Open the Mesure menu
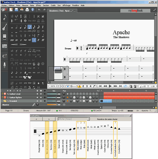This screenshot has height=159, width=158. click(25, 5)
